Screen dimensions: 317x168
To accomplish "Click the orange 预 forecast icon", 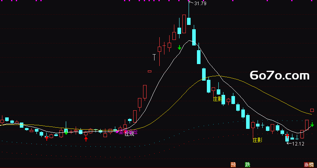I will pos(233,164).
